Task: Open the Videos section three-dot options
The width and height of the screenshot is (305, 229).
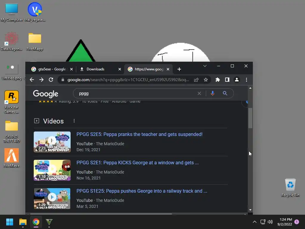Action: click(74, 121)
